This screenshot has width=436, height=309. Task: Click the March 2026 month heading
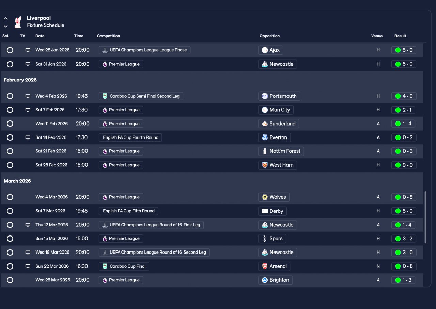(x=17, y=181)
